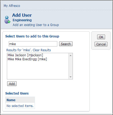
Task: Select Mike Mike ExecEngg [mike] entry
Action: [x=27, y=59]
